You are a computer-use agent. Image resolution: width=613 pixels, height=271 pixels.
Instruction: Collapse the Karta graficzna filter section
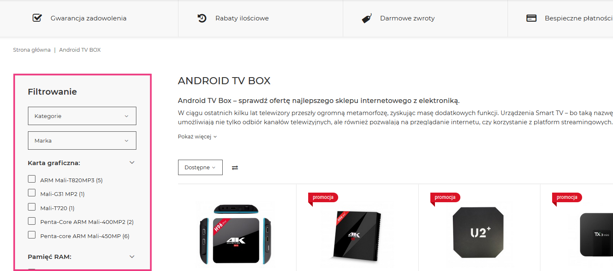pyautogui.click(x=132, y=163)
